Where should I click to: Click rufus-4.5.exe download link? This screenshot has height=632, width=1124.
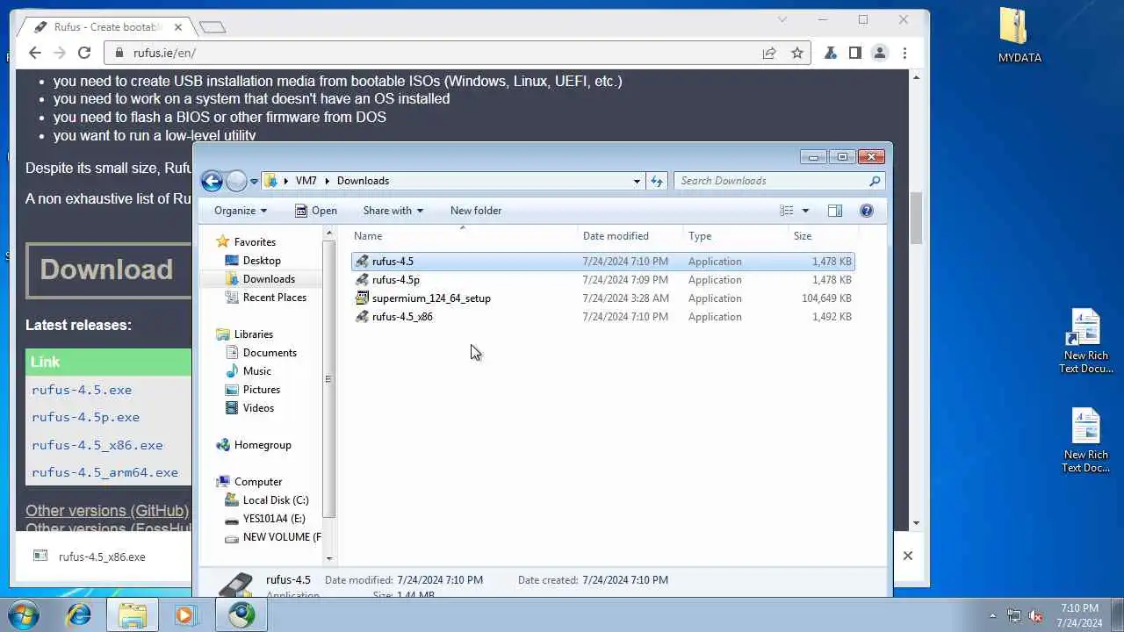[82, 390]
